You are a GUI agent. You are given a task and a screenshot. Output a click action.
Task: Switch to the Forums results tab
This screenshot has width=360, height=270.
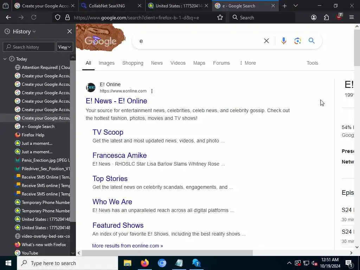click(221, 63)
